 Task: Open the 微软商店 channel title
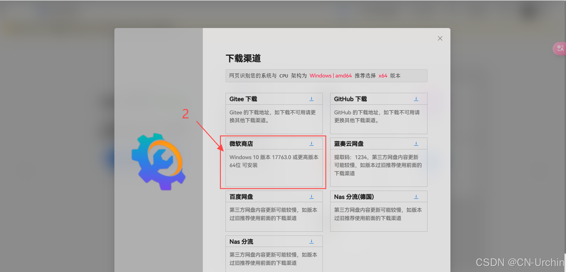click(241, 144)
